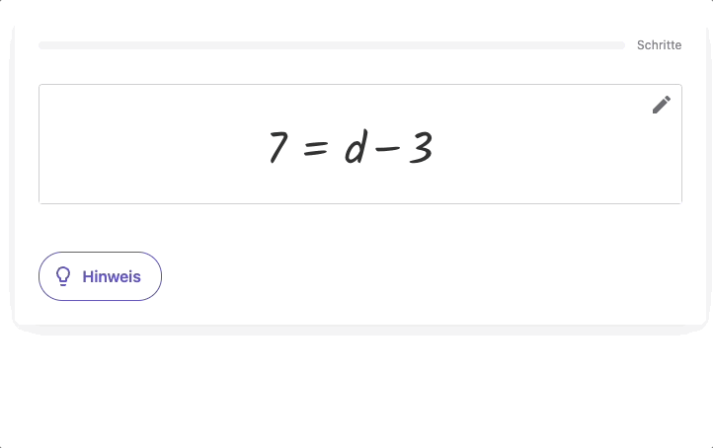Select the handwritten digit 7
This screenshot has height=448, width=713.
[x=277, y=147]
